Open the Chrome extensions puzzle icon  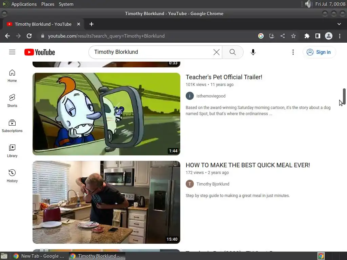tap(307, 36)
